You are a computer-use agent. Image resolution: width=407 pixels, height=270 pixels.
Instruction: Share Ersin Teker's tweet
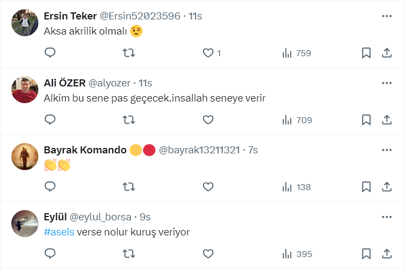(x=386, y=53)
